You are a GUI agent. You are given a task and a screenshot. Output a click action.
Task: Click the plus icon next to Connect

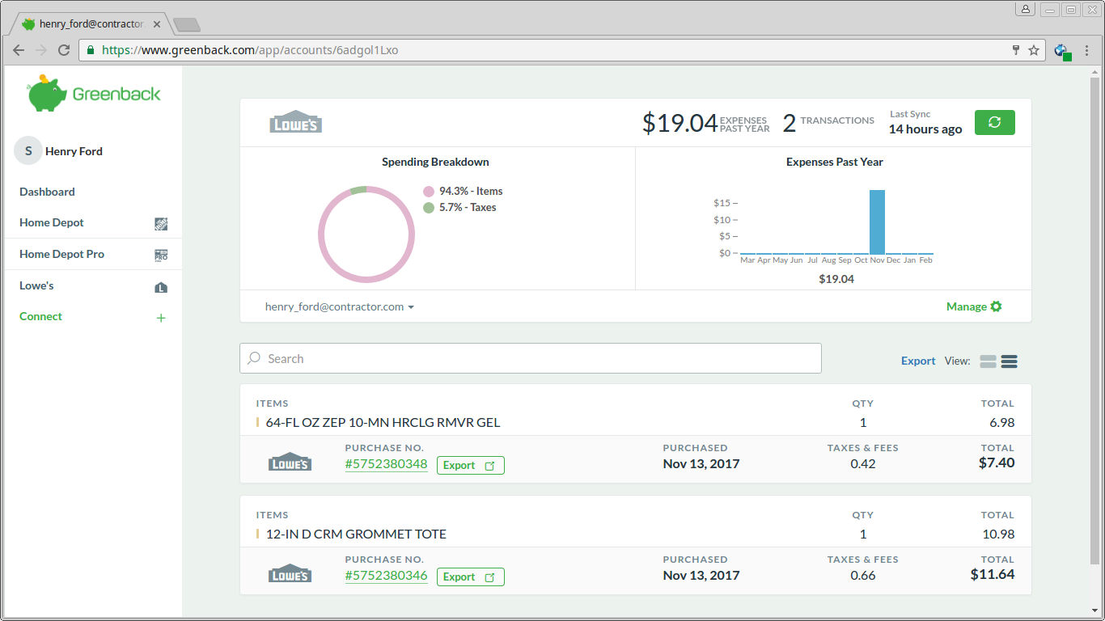[161, 318]
